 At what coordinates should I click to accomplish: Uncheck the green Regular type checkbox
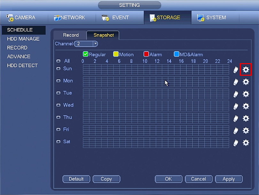click(x=85, y=54)
